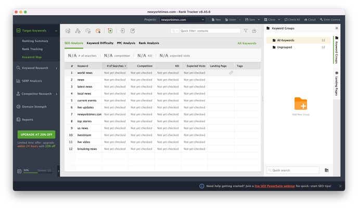Open Reports in the sidebar
Image resolution: width=358 pixels, height=208 pixels.
28,120
